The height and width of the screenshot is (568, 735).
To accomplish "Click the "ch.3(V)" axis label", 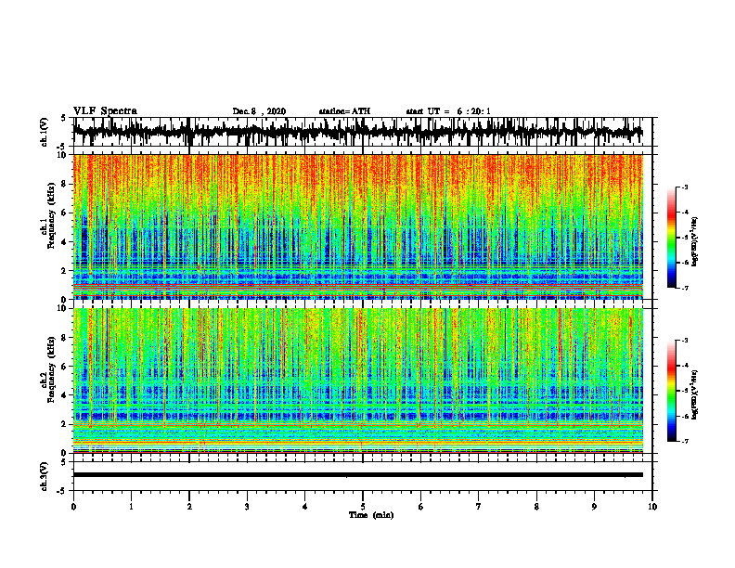I will click(45, 477).
